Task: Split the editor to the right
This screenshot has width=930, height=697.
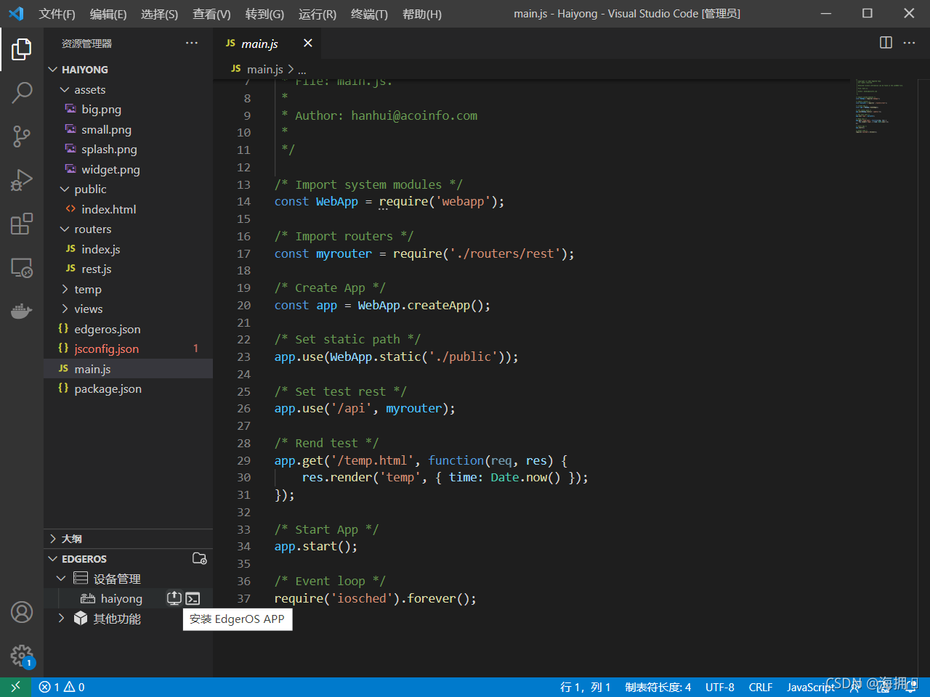Action: click(886, 43)
